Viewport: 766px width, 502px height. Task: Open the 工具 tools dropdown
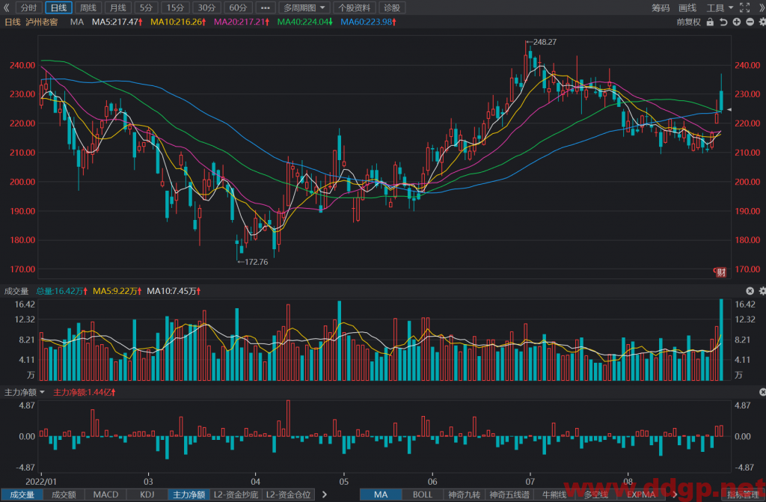click(720, 7)
